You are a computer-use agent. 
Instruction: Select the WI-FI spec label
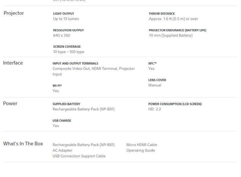(57, 86)
